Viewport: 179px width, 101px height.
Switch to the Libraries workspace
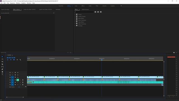coord(104,6)
